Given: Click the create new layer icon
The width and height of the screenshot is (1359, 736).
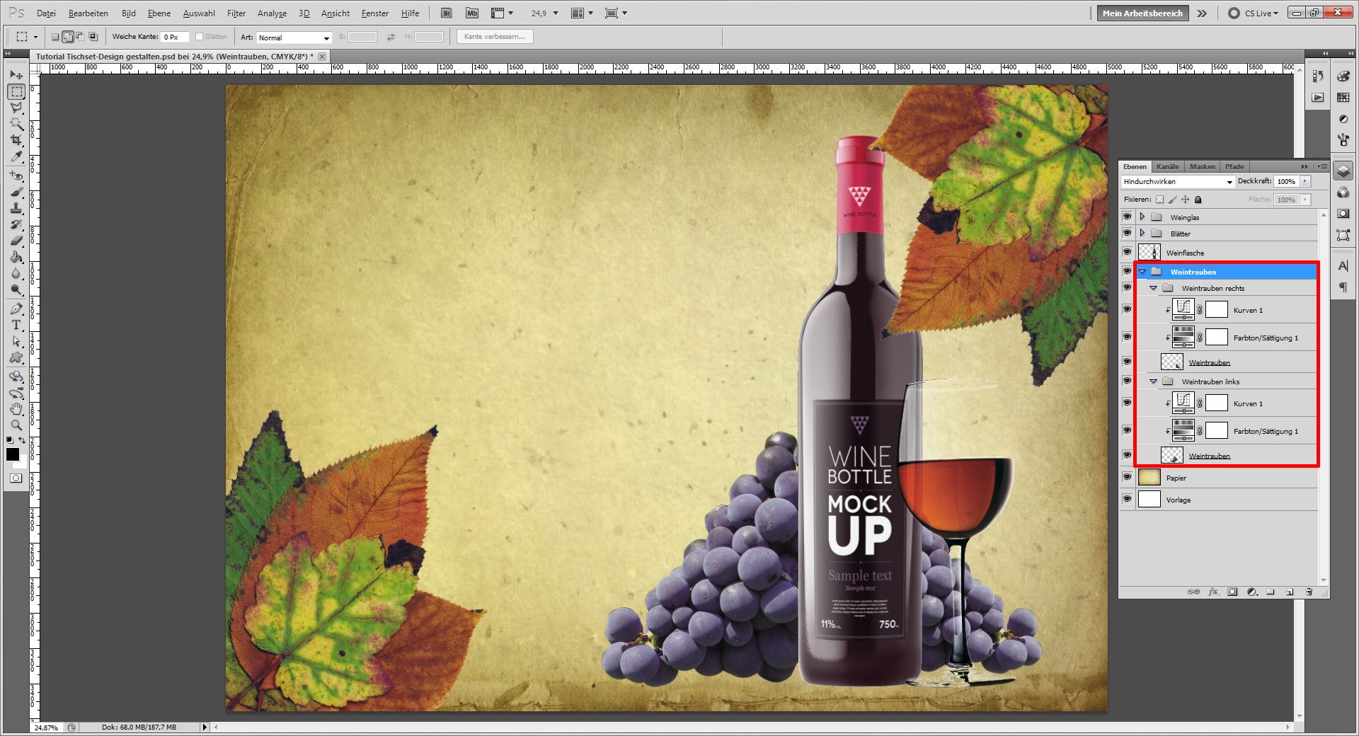Looking at the screenshot, I should click(1290, 592).
